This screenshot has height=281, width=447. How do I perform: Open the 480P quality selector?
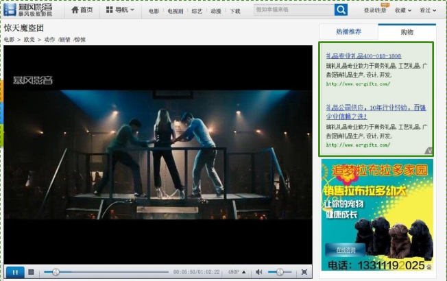[x=237, y=272]
